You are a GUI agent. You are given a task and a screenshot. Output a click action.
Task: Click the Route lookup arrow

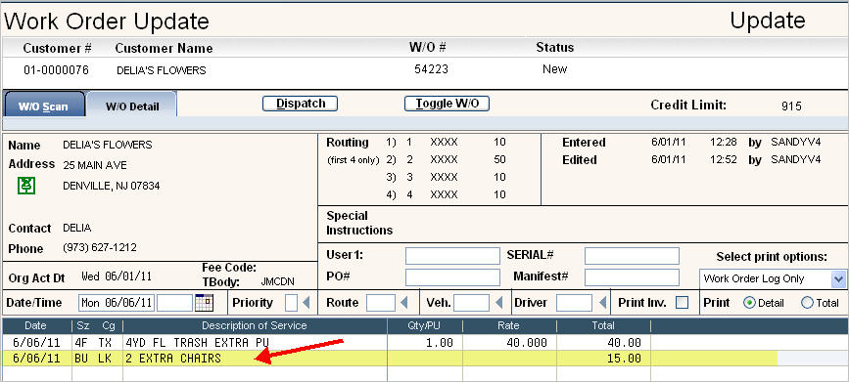click(403, 303)
